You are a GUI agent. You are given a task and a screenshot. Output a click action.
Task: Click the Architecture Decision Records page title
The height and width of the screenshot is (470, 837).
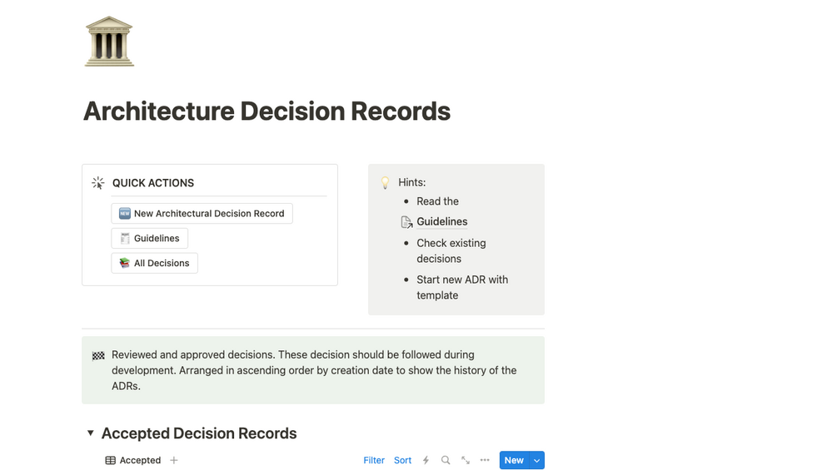coord(267,111)
